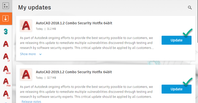Viewport: 198px width, 103px height.
Task: Click the green checkmark above the first Update button
Action: pos(188,33)
